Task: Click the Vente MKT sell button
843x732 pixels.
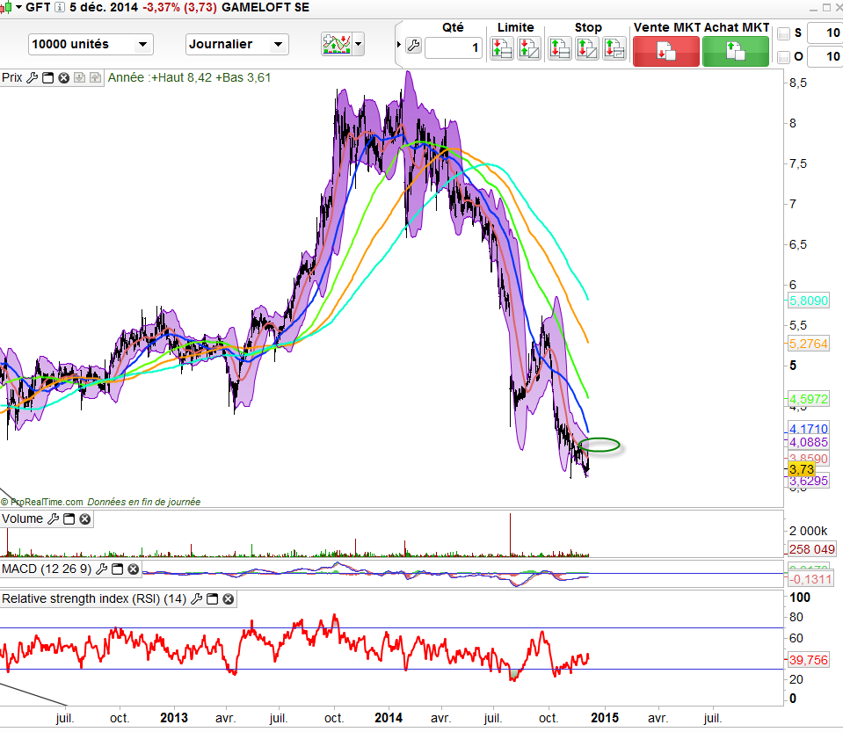Action: tap(666, 50)
